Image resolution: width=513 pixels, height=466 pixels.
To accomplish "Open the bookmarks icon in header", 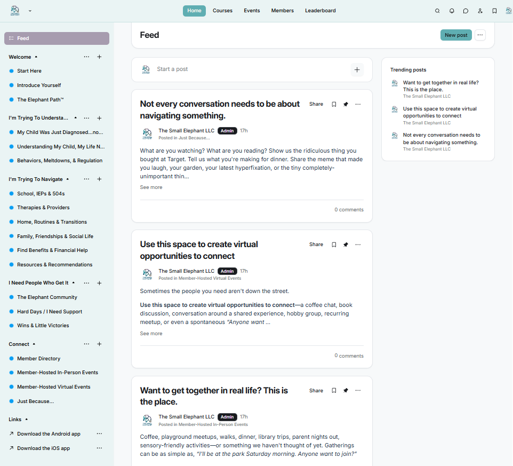I will pos(494,11).
